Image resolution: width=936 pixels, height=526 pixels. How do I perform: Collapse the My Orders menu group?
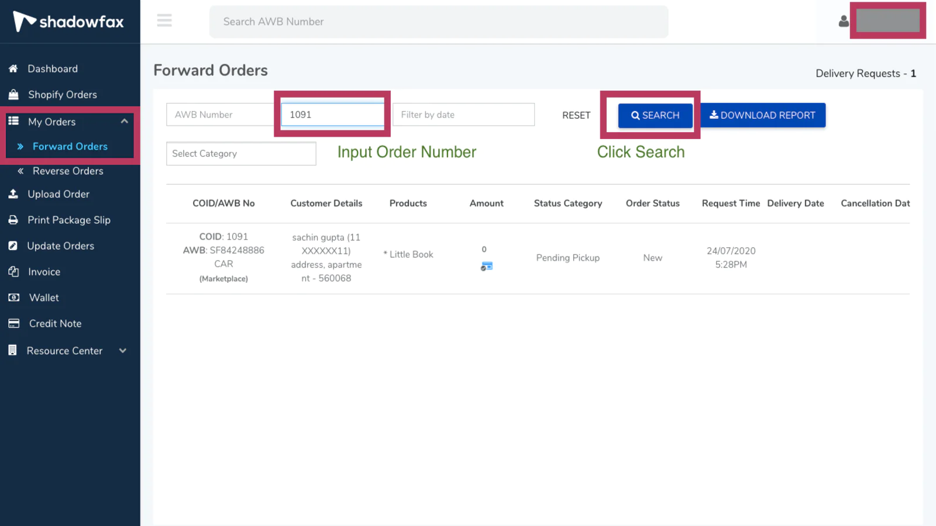pyautogui.click(x=124, y=121)
